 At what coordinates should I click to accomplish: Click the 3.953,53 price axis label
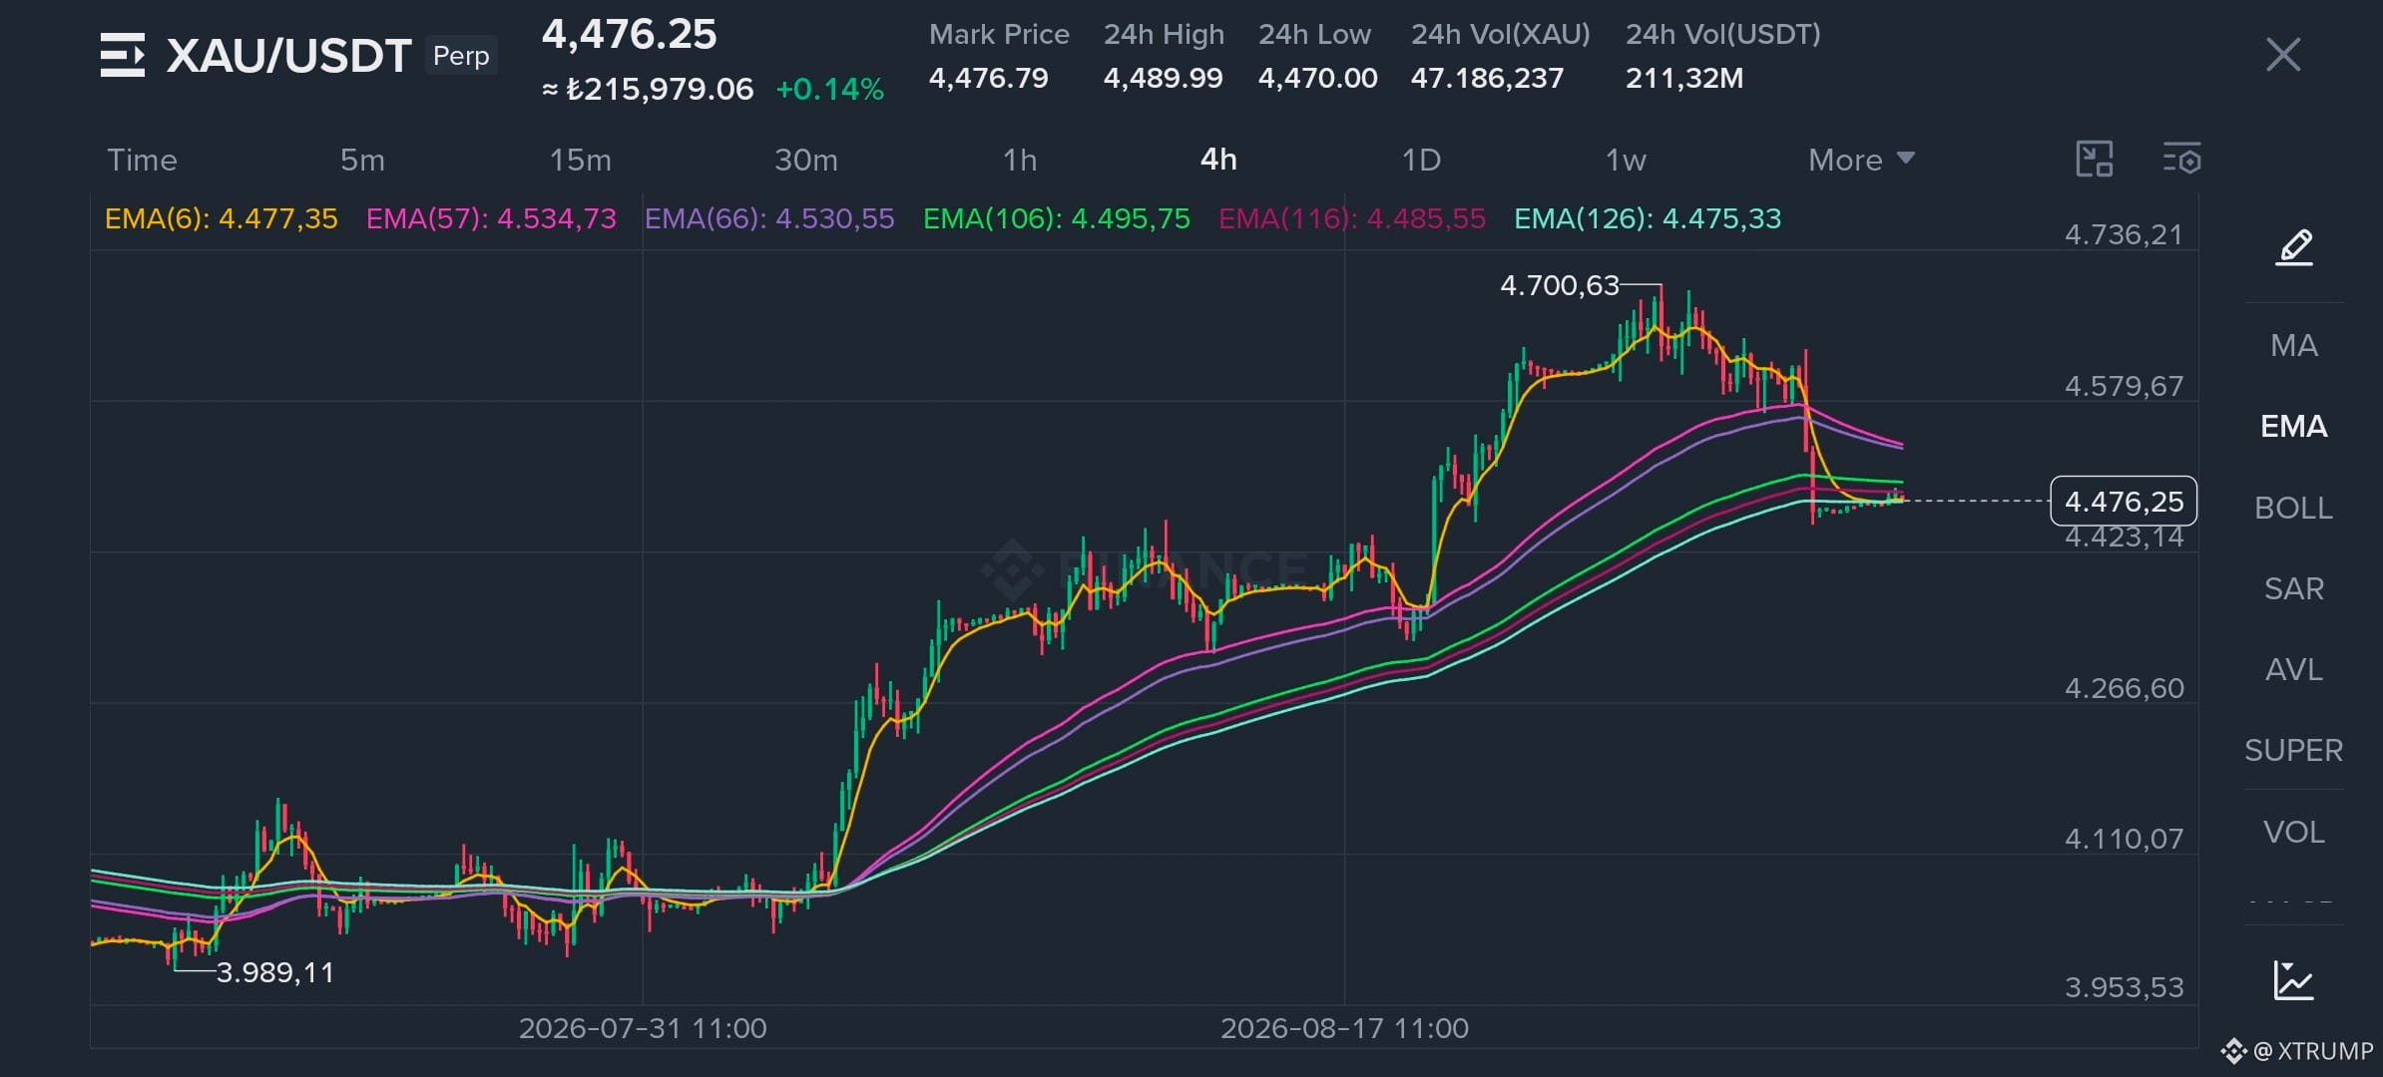[x=2124, y=987]
